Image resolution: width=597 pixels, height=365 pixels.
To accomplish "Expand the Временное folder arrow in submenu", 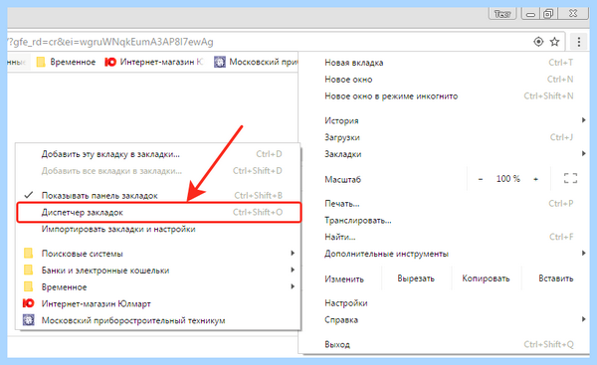I will click(x=293, y=286).
